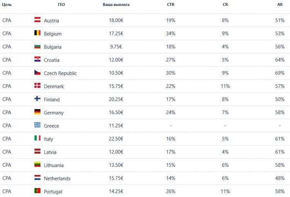Select the Denmark flag icon
Screen dimensions: 290x197
[38, 86]
